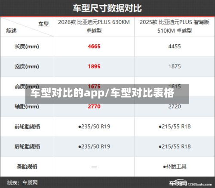Select the 前轮胎规格 row label

tap(27, 126)
